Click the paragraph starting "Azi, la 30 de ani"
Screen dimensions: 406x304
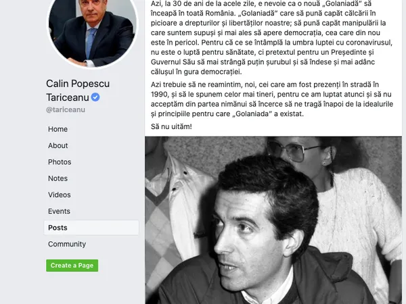coord(271,37)
